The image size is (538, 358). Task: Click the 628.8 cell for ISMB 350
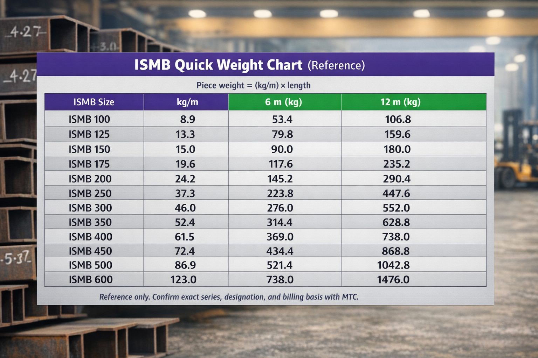point(396,222)
